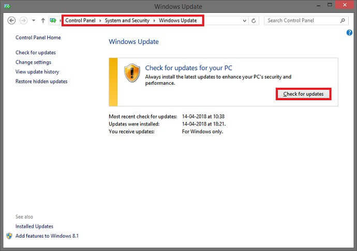
Task: Go back using the Back arrow
Action: tap(11, 21)
